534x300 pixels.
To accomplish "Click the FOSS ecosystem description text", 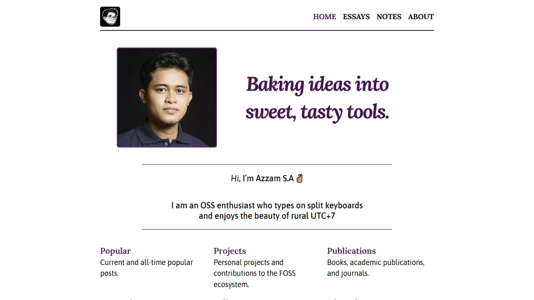I will (254, 273).
